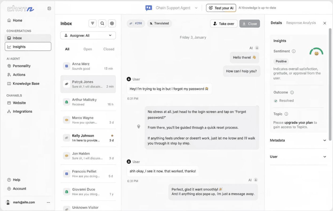Open the Chain Support Agent dropdown

pos(196,8)
